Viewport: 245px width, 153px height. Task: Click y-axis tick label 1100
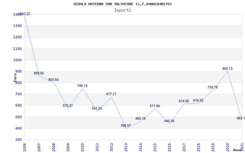click(x=17, y=49)
